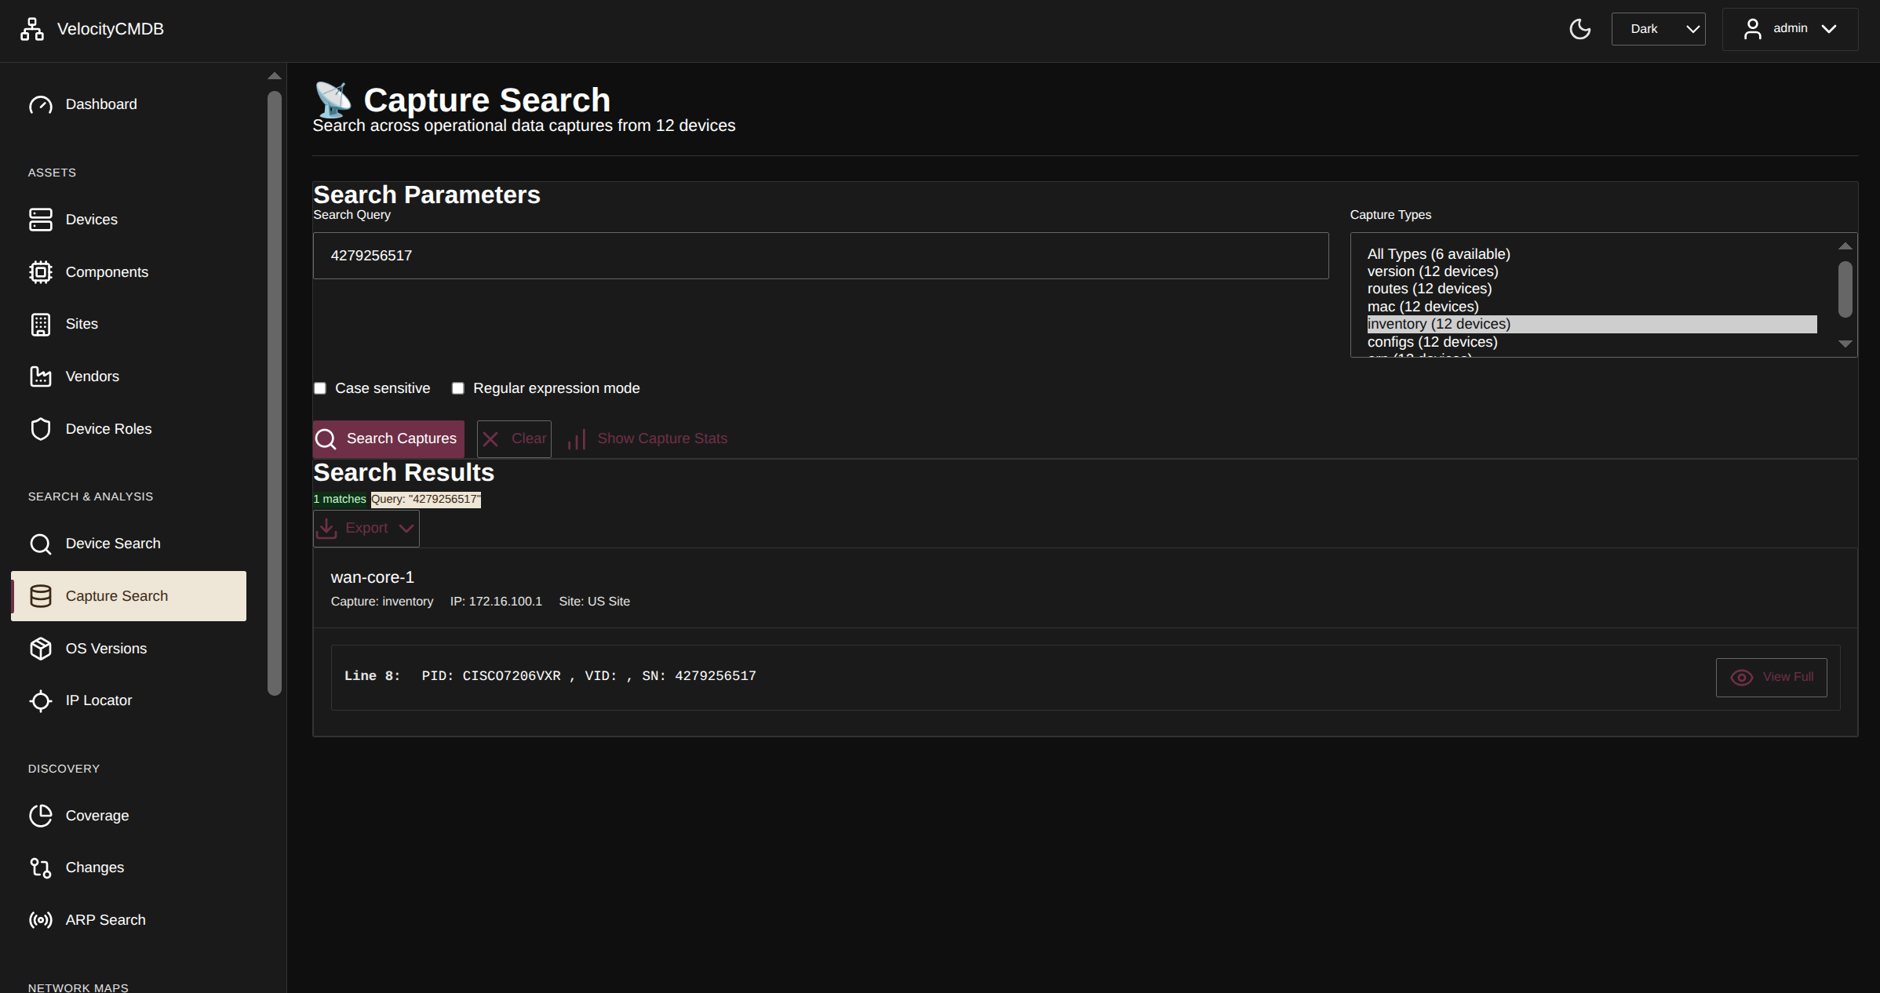Open the Vendors section

[129, 376]
